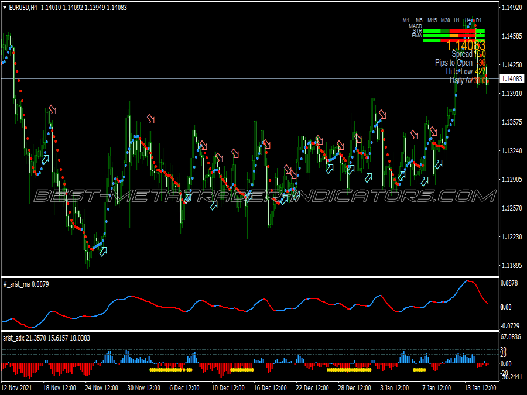Click the 67.0836 scale value in arist_adx pane
The width and height of the screenshot is (527, 395).
pyautogui.click(x=511, y=337)
